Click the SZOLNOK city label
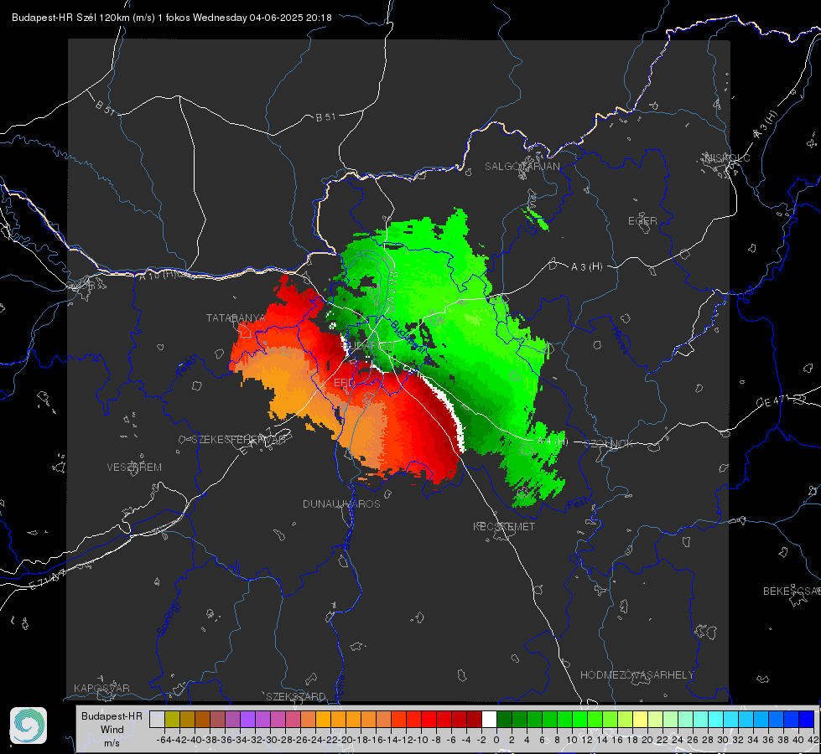The width and height of the screenshot is (821, 754). (609, 443)
